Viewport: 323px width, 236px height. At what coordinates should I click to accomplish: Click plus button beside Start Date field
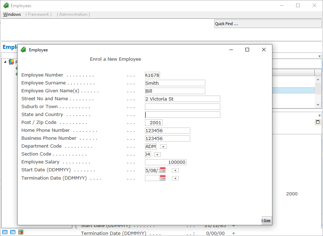(175, 170)
